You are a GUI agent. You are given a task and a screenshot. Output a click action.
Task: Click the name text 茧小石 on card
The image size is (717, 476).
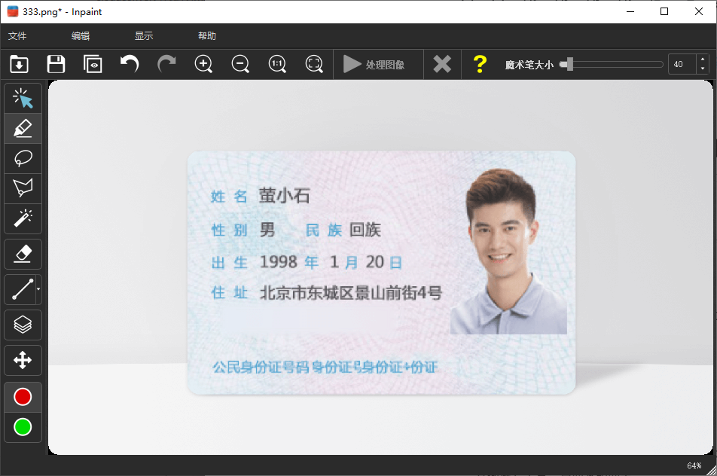(x=285, y=196)
